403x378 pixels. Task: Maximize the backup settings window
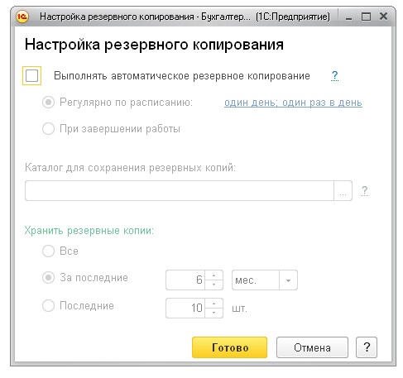tap(366, 17)
